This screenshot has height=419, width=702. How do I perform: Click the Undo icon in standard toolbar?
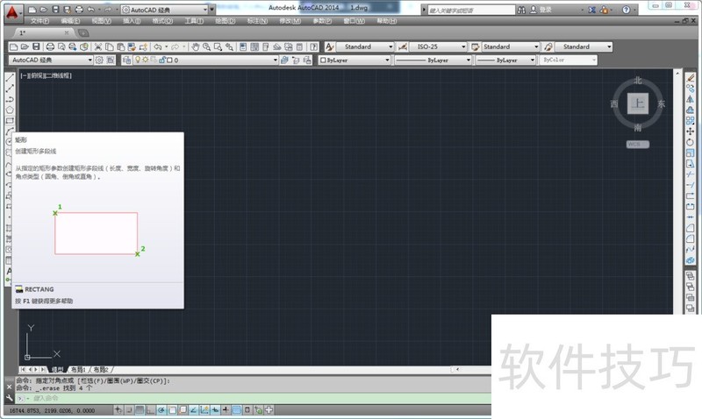[x=159, y=46]
